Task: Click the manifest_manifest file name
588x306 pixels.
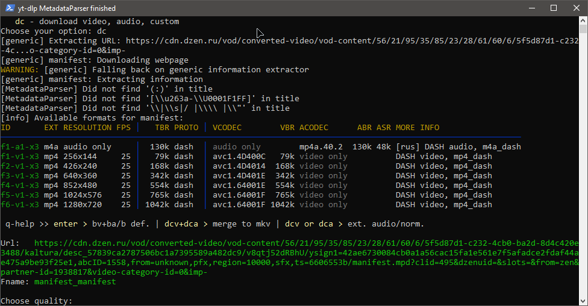Action: 75,282
